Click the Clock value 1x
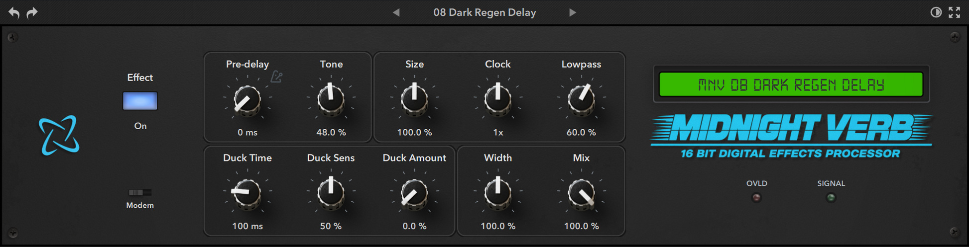 pos(498,132)
